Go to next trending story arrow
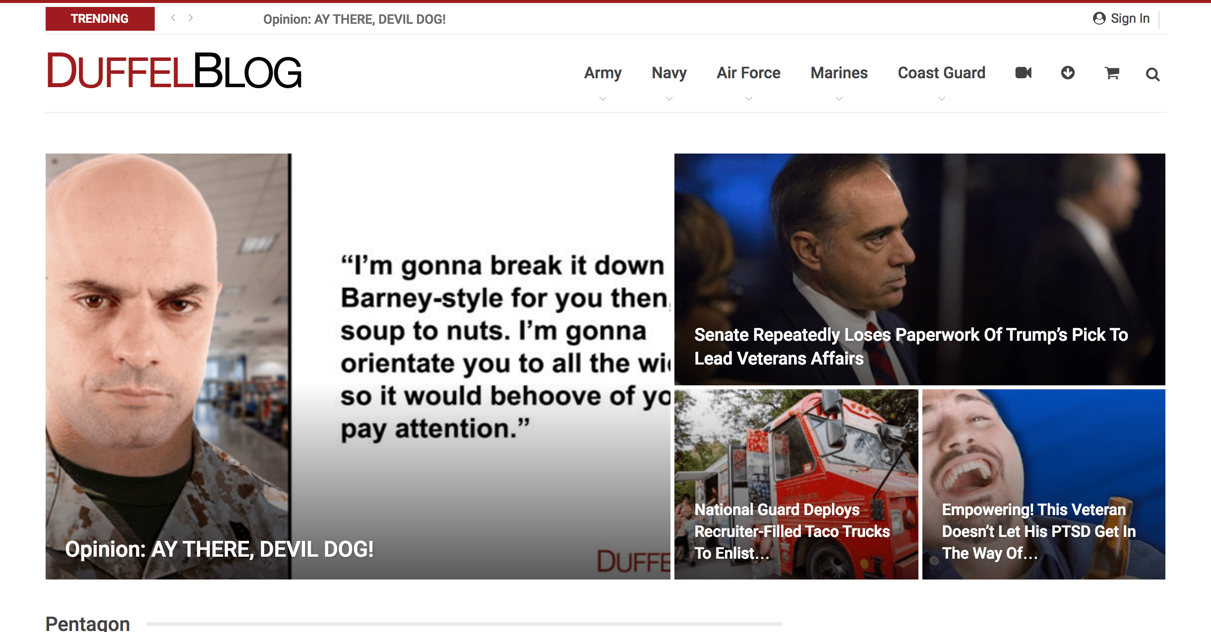This screenshot has height=632, width=1211. (190, 18)
